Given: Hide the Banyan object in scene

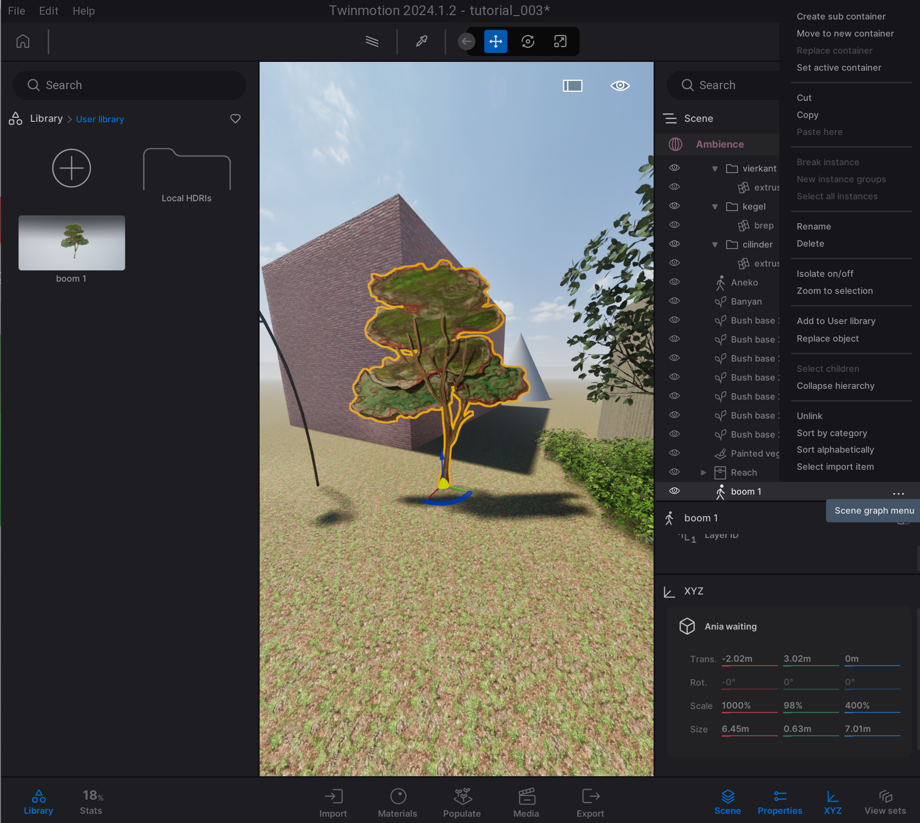Looking at the screenshot, I should (674, 301).
